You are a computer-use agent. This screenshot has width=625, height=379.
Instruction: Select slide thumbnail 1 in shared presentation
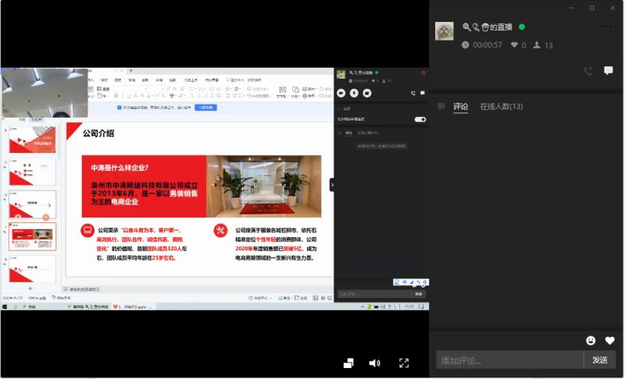[32, 140]
